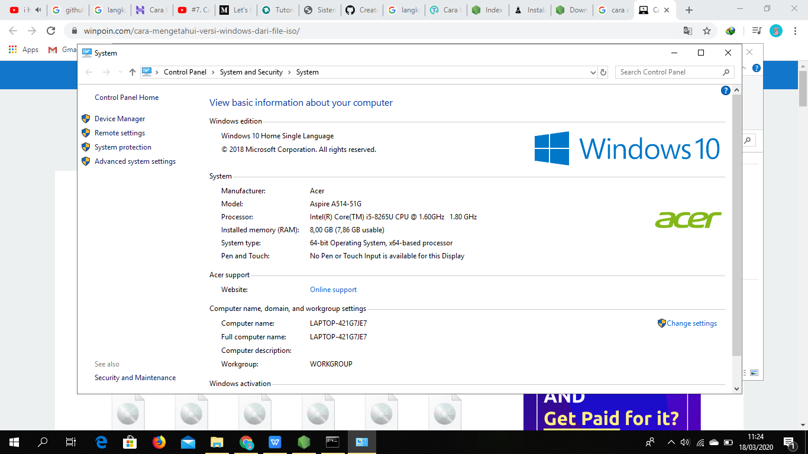The width and height of the screenshot is (808, 454).
Task: Click Chrome back arrow
Action: pos(13,31)
